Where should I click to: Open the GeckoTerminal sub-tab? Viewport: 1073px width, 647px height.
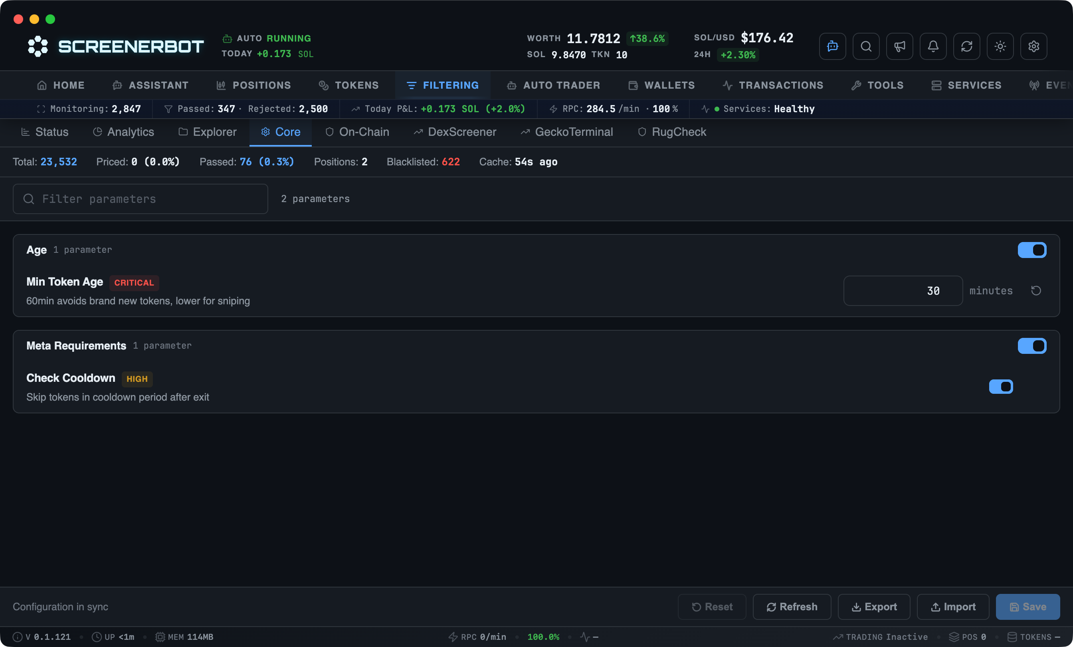pyautogui.click(x=566, y=132)
